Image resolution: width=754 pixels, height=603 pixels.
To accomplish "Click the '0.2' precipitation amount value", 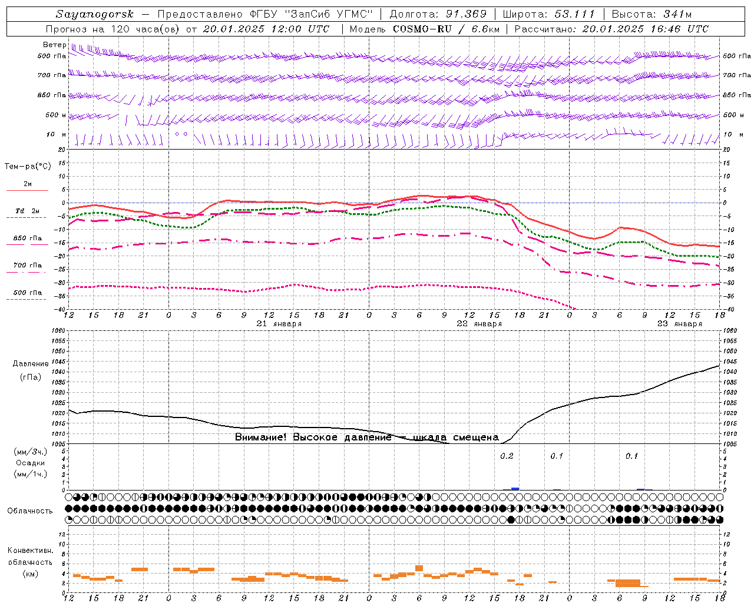I will [x=507, y=456].
